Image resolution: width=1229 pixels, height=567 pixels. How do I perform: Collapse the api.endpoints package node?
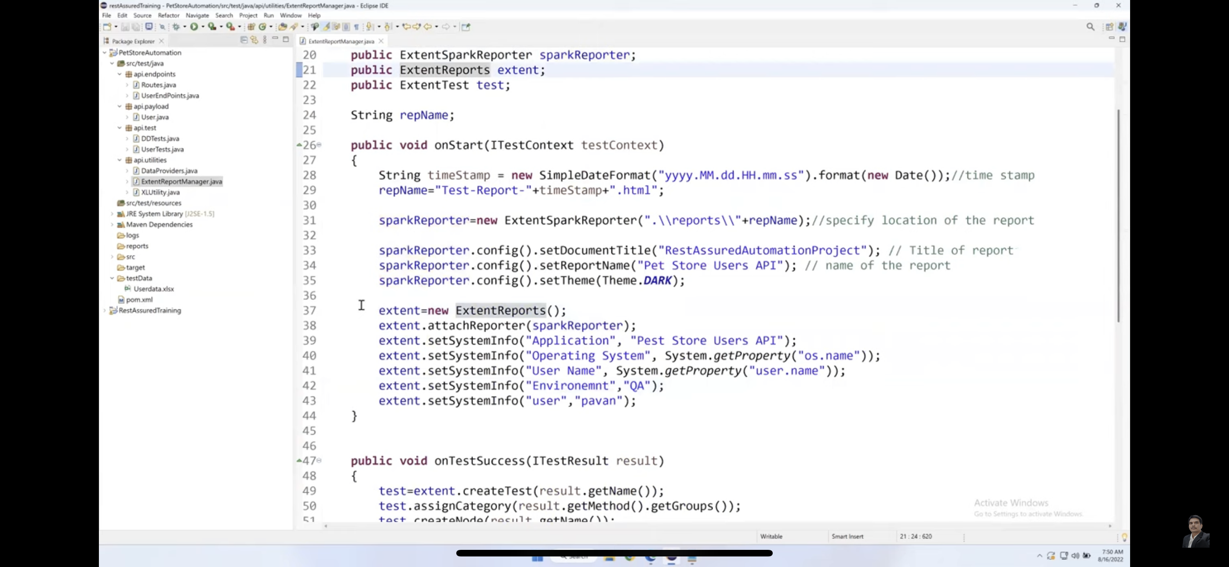tap(120, 74)
